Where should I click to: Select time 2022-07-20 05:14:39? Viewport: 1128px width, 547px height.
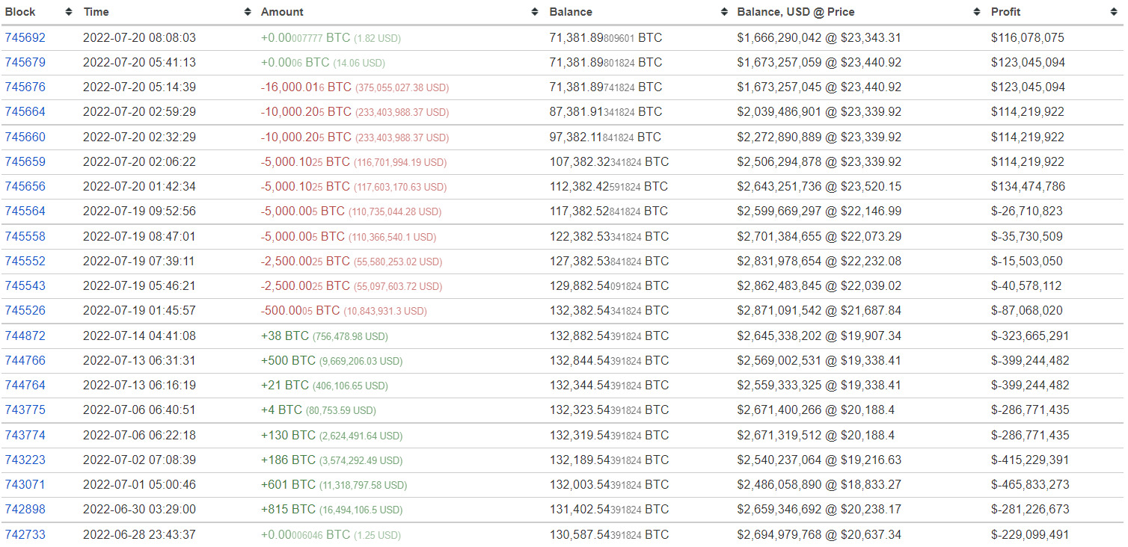pos(139,87)
